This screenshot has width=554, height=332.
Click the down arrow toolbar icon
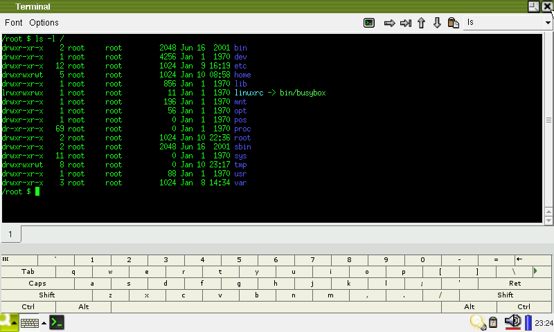(x=437, y=24)
